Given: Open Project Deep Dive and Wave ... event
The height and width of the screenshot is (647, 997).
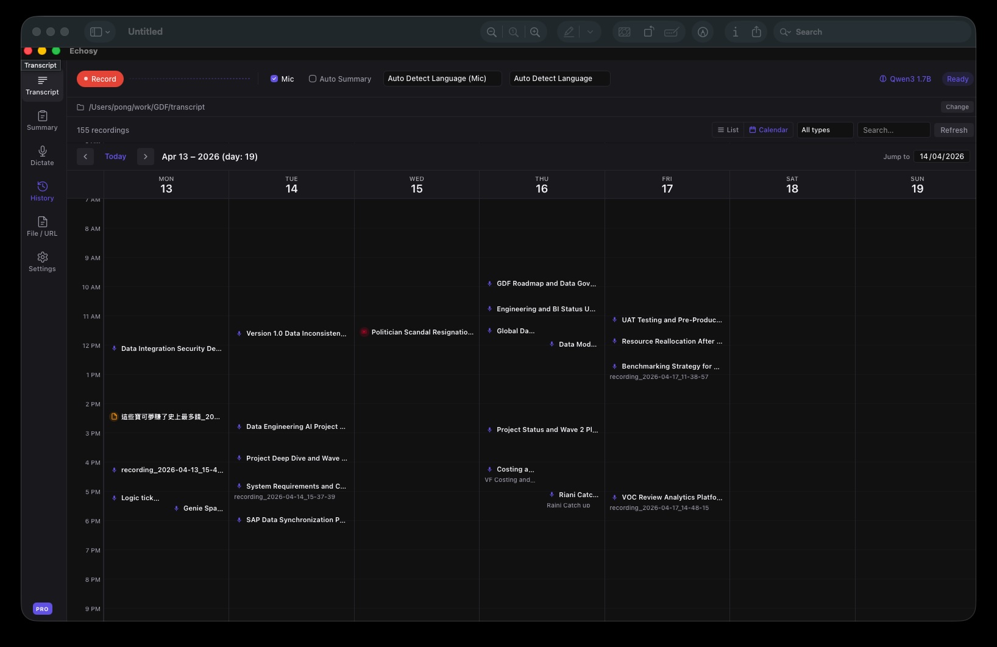Looking at the screenshot, I should tap(291, 458).
